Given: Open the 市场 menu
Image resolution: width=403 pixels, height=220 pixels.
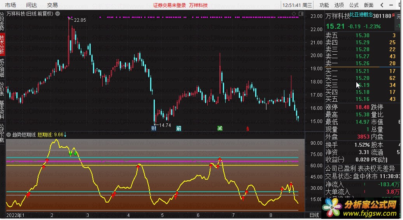Looking at the screenshot, I should (11, 5).
